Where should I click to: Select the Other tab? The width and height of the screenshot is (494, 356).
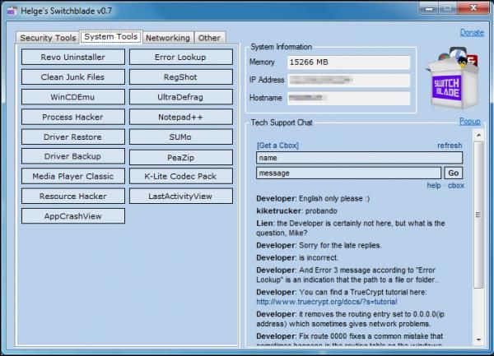(209, 38)
